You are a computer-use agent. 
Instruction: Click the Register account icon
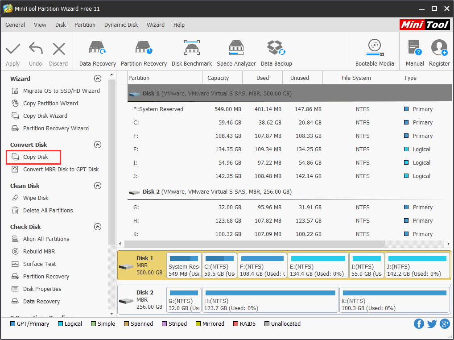point(439,48)
